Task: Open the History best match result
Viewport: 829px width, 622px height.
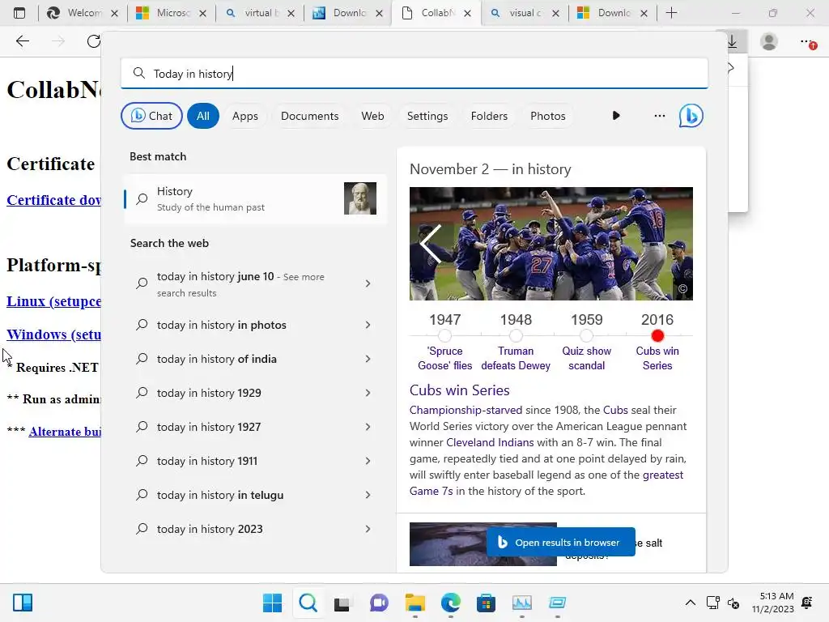Action: coord(255,199)
